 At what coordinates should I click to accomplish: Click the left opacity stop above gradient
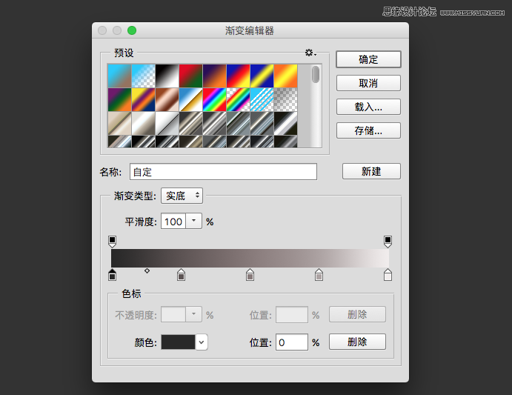[x=112, y=242]
